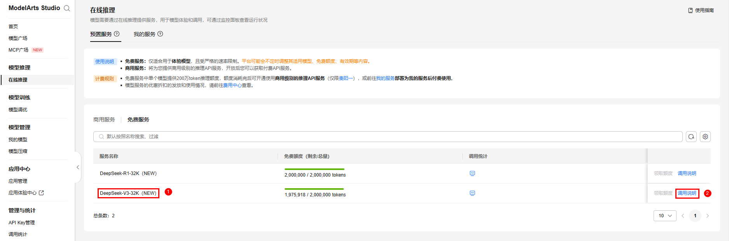Open 应用体验中心 in the sidebar

[23, 192]
